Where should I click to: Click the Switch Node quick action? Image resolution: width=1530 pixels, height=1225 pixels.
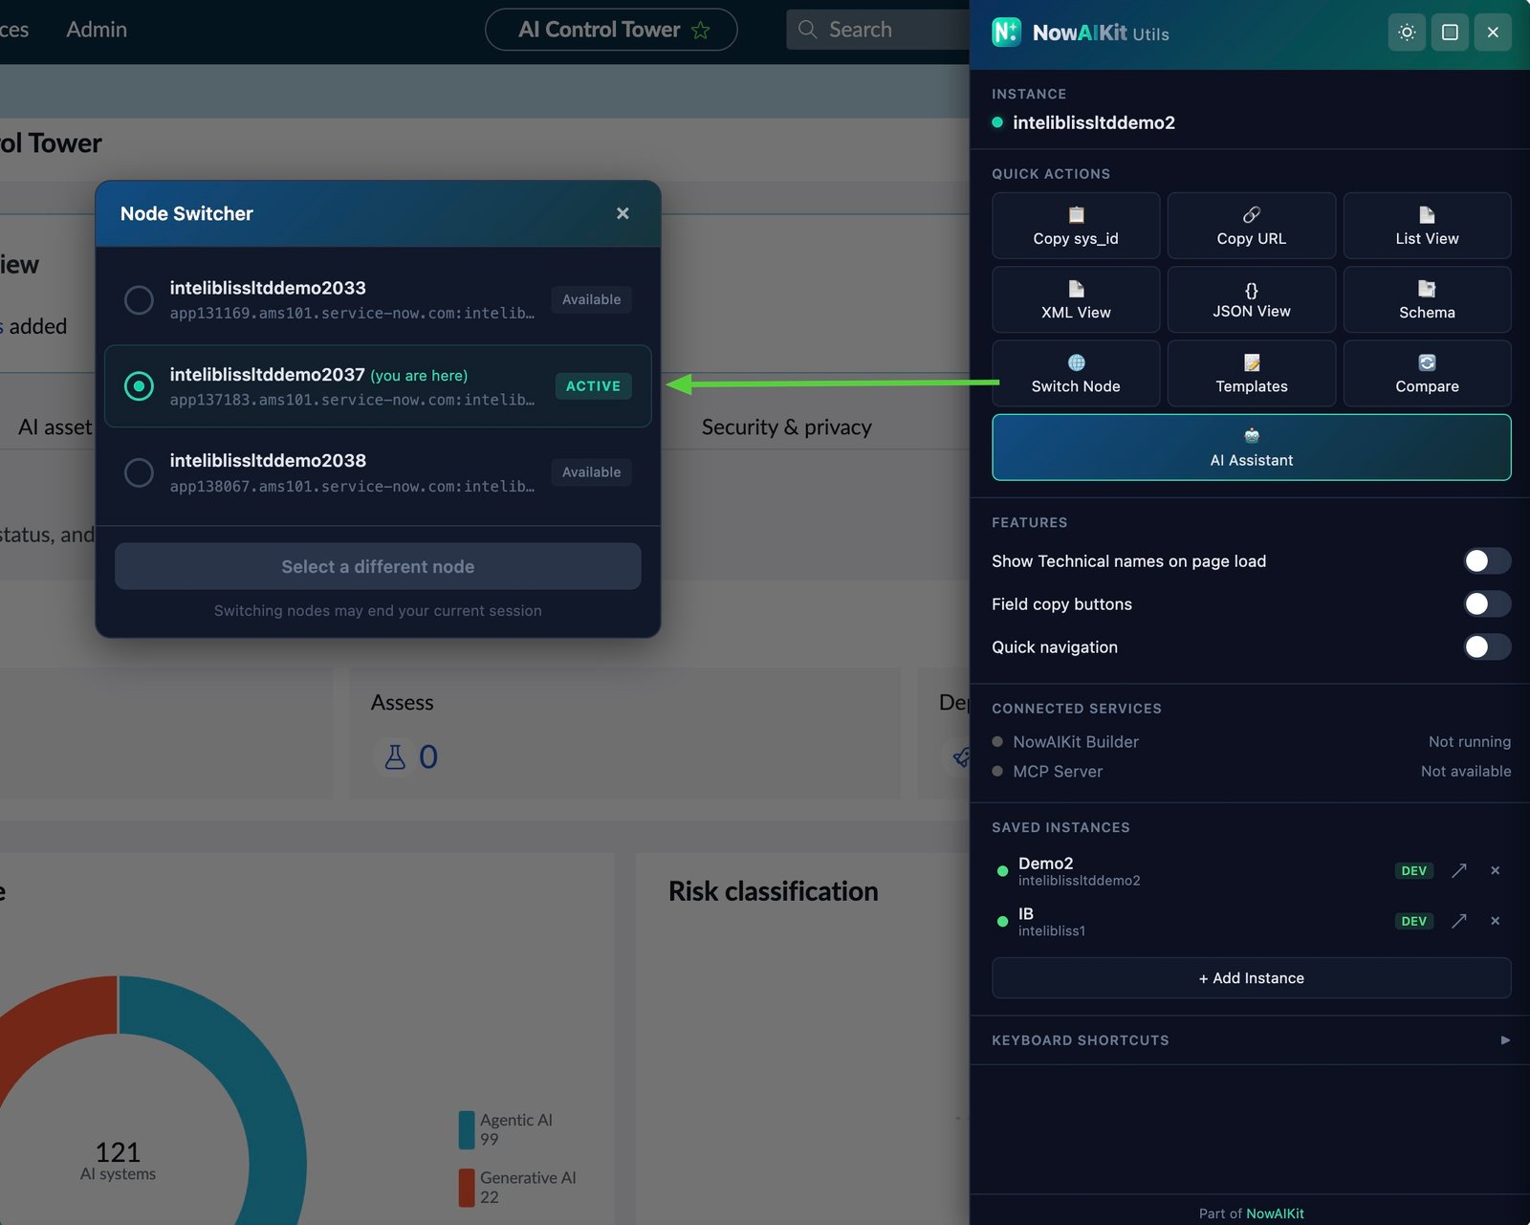pos(1076,373)
